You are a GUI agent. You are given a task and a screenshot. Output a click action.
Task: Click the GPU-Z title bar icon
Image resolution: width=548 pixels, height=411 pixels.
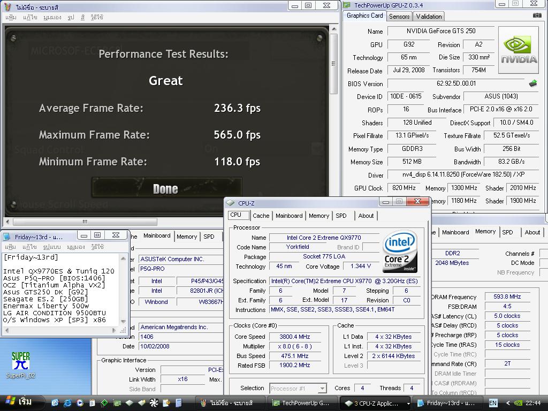[347, 5]
